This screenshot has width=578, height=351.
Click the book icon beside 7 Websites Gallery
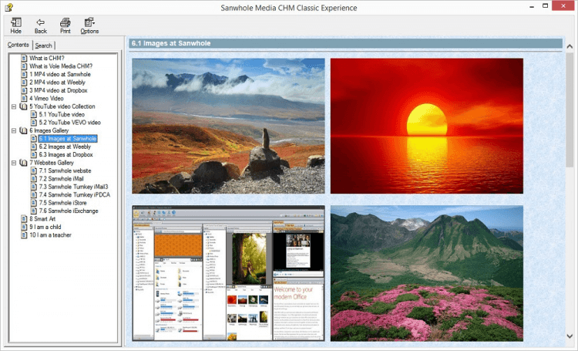(x=23, y=163)
